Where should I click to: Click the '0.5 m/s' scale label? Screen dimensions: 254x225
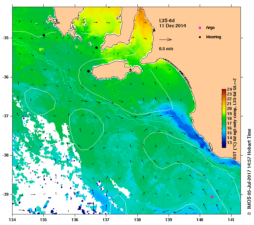(166, 49)
